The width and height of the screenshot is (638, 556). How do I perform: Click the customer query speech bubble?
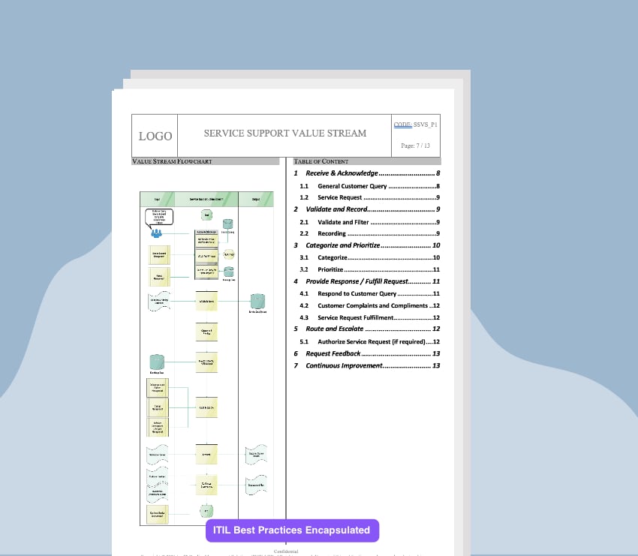pyautogui.click(x=158, y=217)
